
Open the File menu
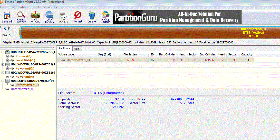click(x=3, y=7)
